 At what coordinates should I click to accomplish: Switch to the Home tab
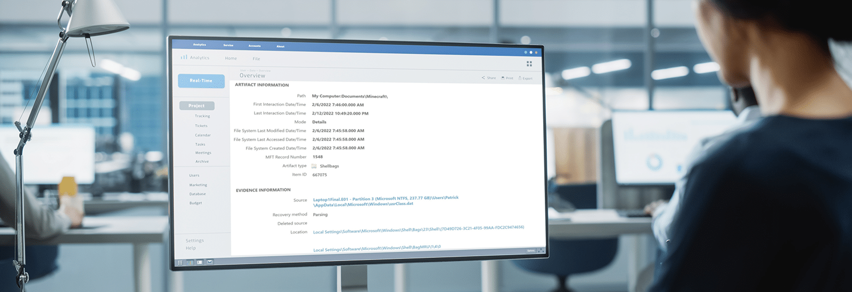tap(231, 58)
